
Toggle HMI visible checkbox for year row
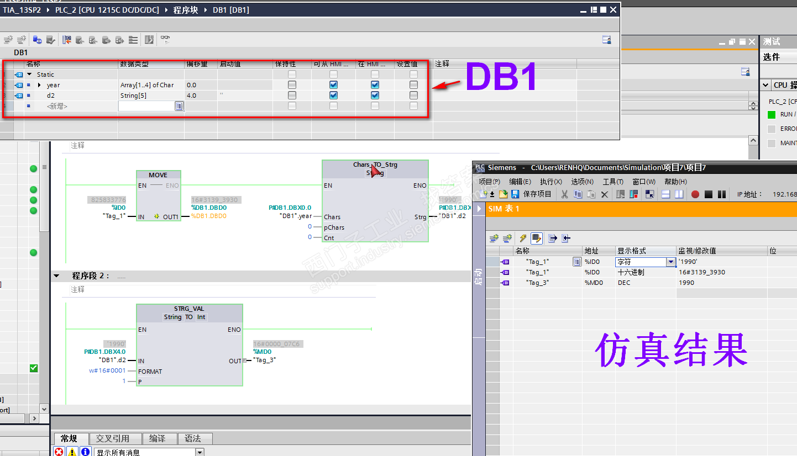pos(375,85)
